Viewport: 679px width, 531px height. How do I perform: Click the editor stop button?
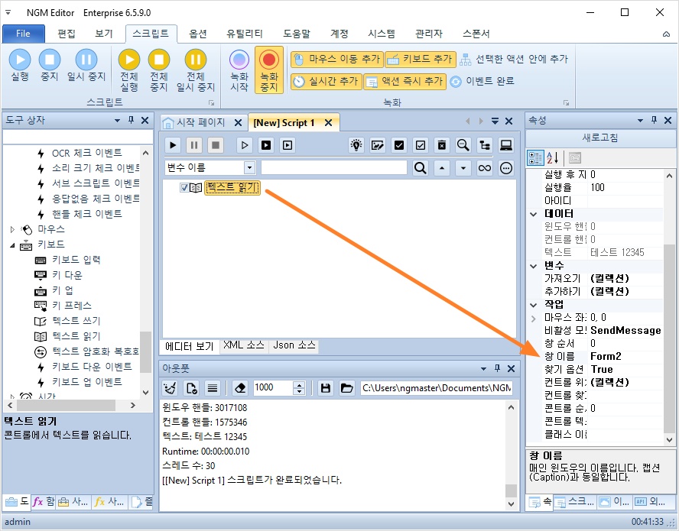click(x=215, y=145)
